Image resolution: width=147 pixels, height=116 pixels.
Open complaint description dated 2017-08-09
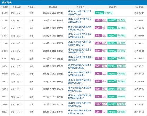coord(80,43)
